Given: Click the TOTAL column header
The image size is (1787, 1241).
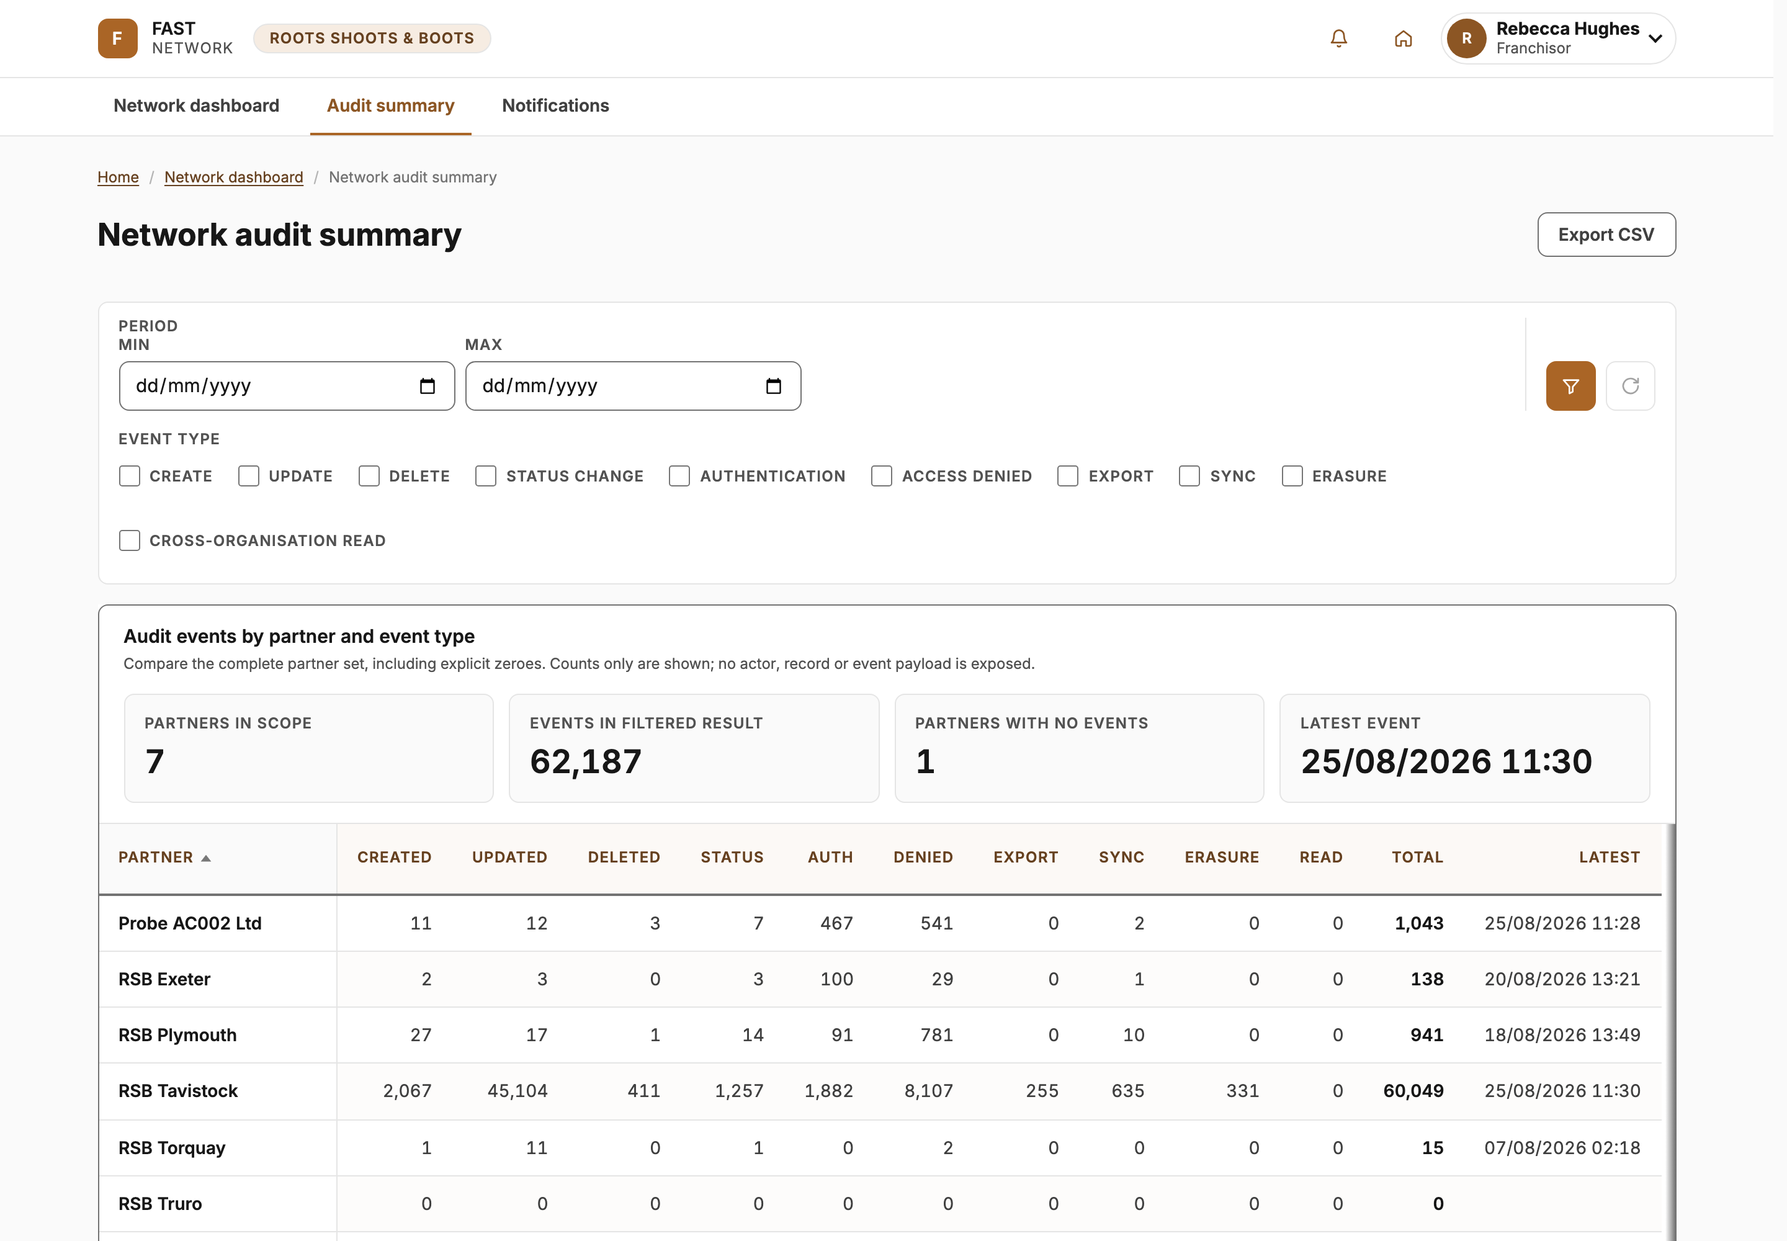Looking at the screenshot, I should click(x=1417, y=858).
